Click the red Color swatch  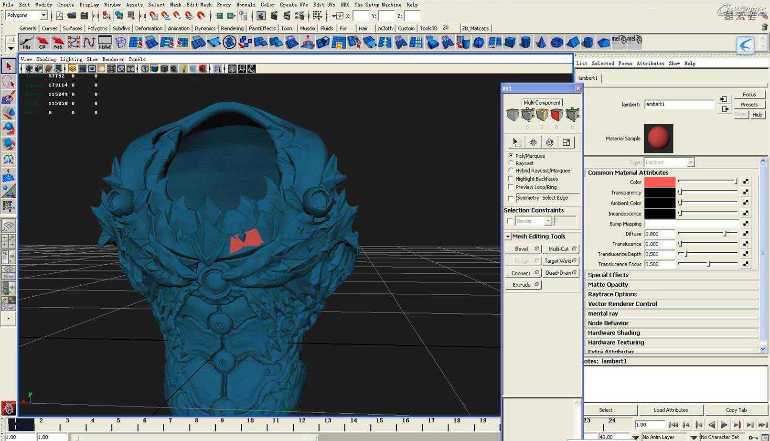pos(660,182)
